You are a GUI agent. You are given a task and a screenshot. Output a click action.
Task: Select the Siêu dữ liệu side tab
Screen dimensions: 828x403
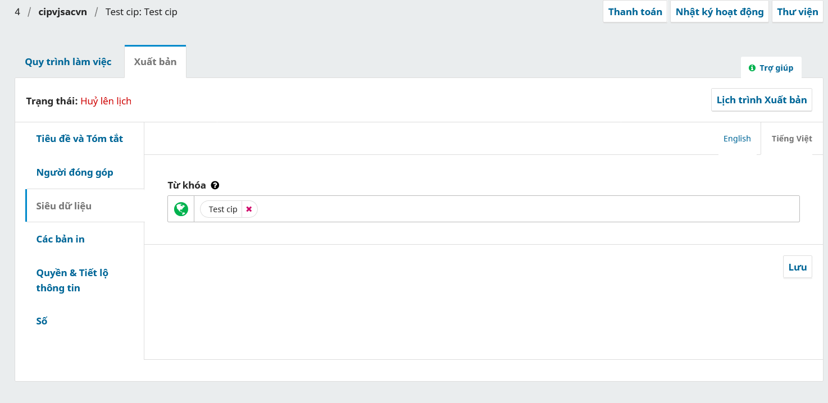coord(64,206)
